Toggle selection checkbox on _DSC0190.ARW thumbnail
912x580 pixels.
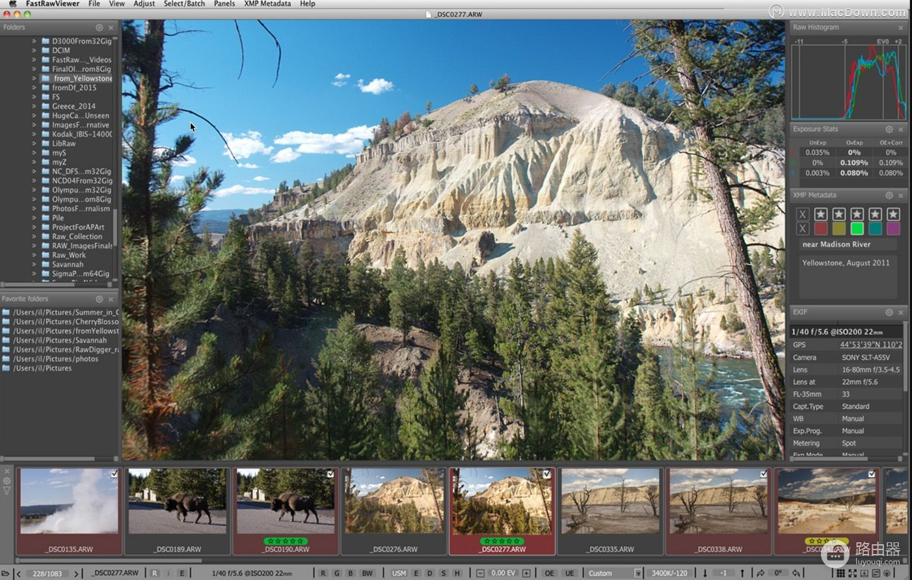(x=330, y=474)
